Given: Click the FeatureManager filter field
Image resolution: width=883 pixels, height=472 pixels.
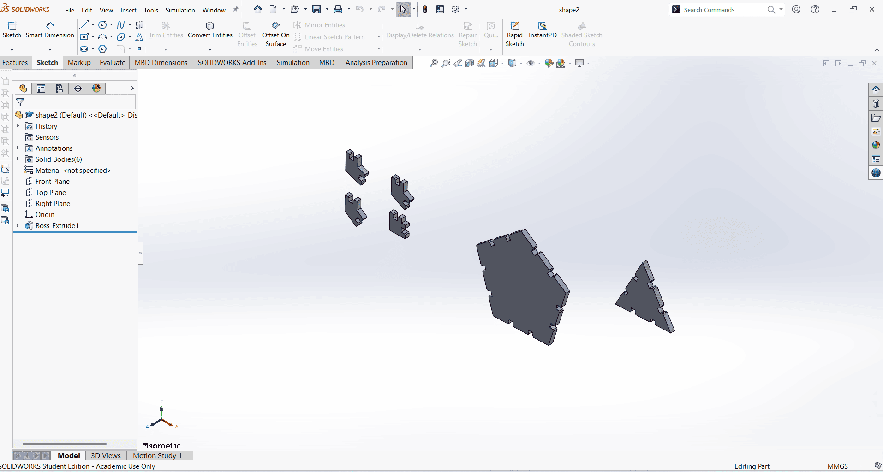Looking at the screenshot, I should tap(75, 102).
